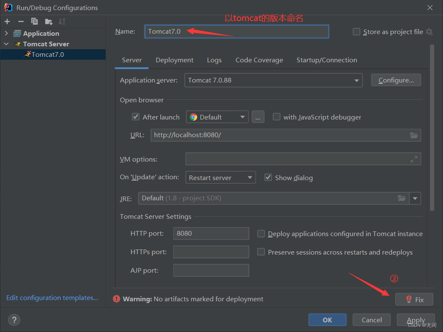Sort configurations alphabetically

click(x=62, y=21)
